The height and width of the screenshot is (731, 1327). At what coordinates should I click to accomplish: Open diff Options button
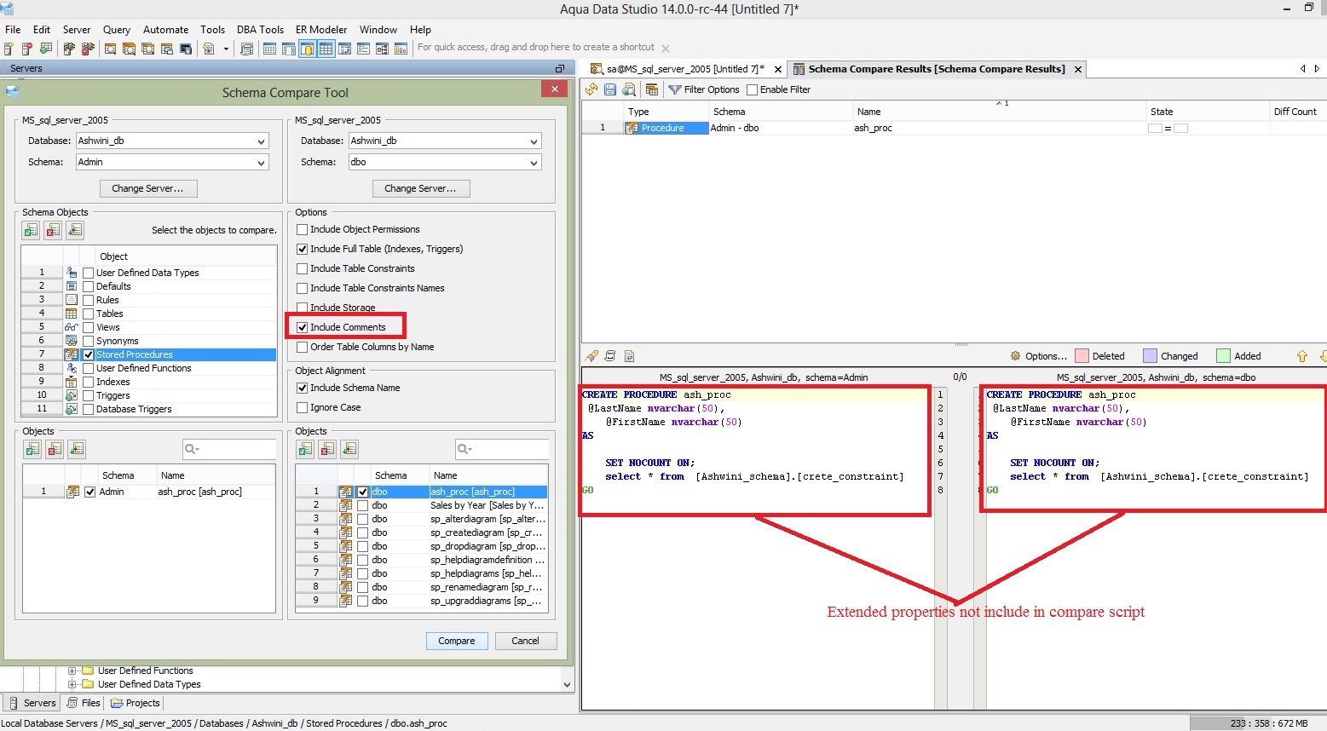[1038, 356]
